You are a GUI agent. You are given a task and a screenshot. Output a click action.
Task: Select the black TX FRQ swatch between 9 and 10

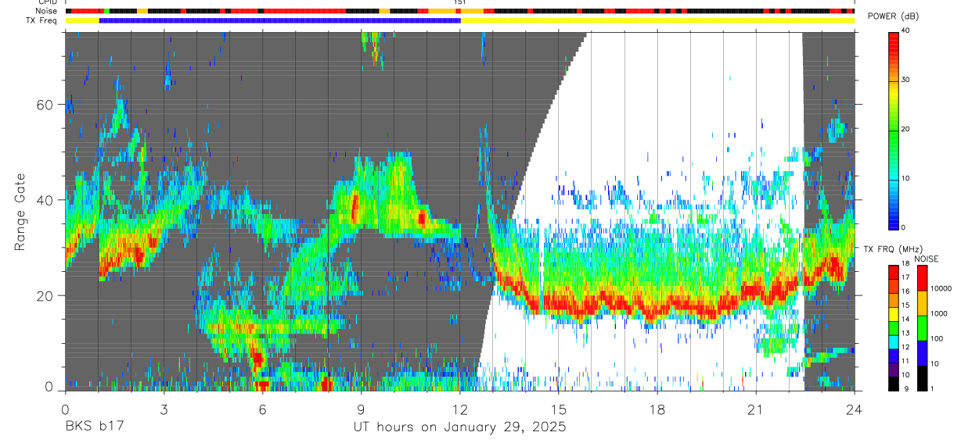point(894,384)
